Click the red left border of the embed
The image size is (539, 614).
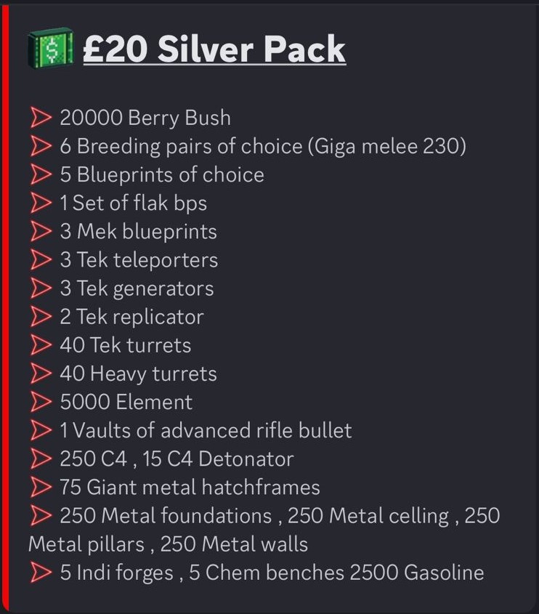(5, 307)
